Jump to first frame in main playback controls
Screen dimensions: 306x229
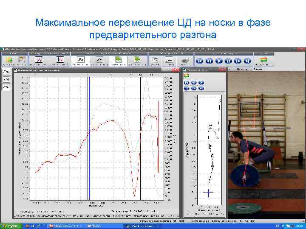[199, 61]
